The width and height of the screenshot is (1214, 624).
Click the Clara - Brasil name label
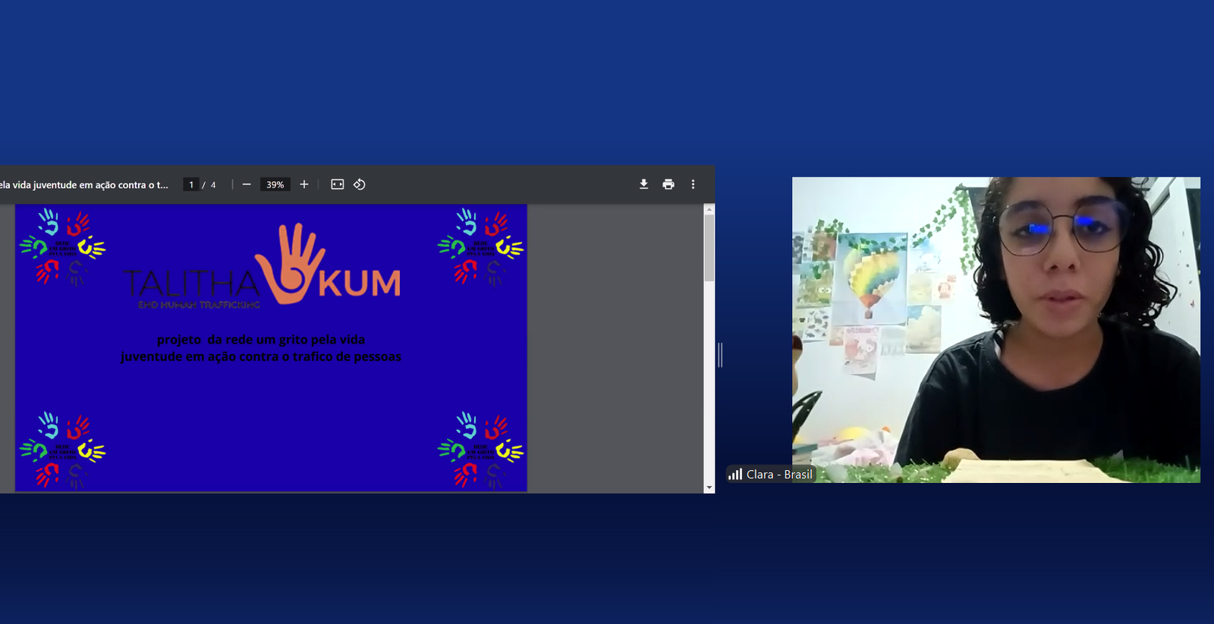tap(779, 475)
